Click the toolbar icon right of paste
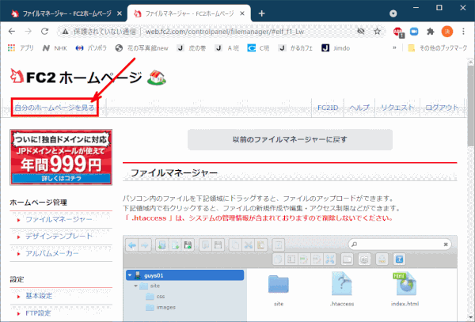The width and height of the screenshot is (475, 322). (279, 245)
